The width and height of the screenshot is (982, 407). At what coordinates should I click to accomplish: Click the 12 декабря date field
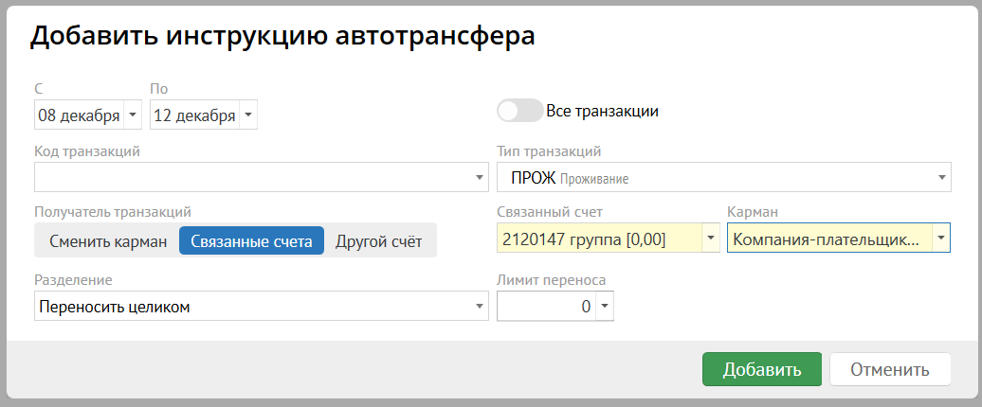tap(194, 115)
